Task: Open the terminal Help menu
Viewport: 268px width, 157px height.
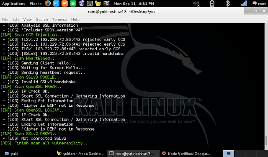Action: (75, 20)
